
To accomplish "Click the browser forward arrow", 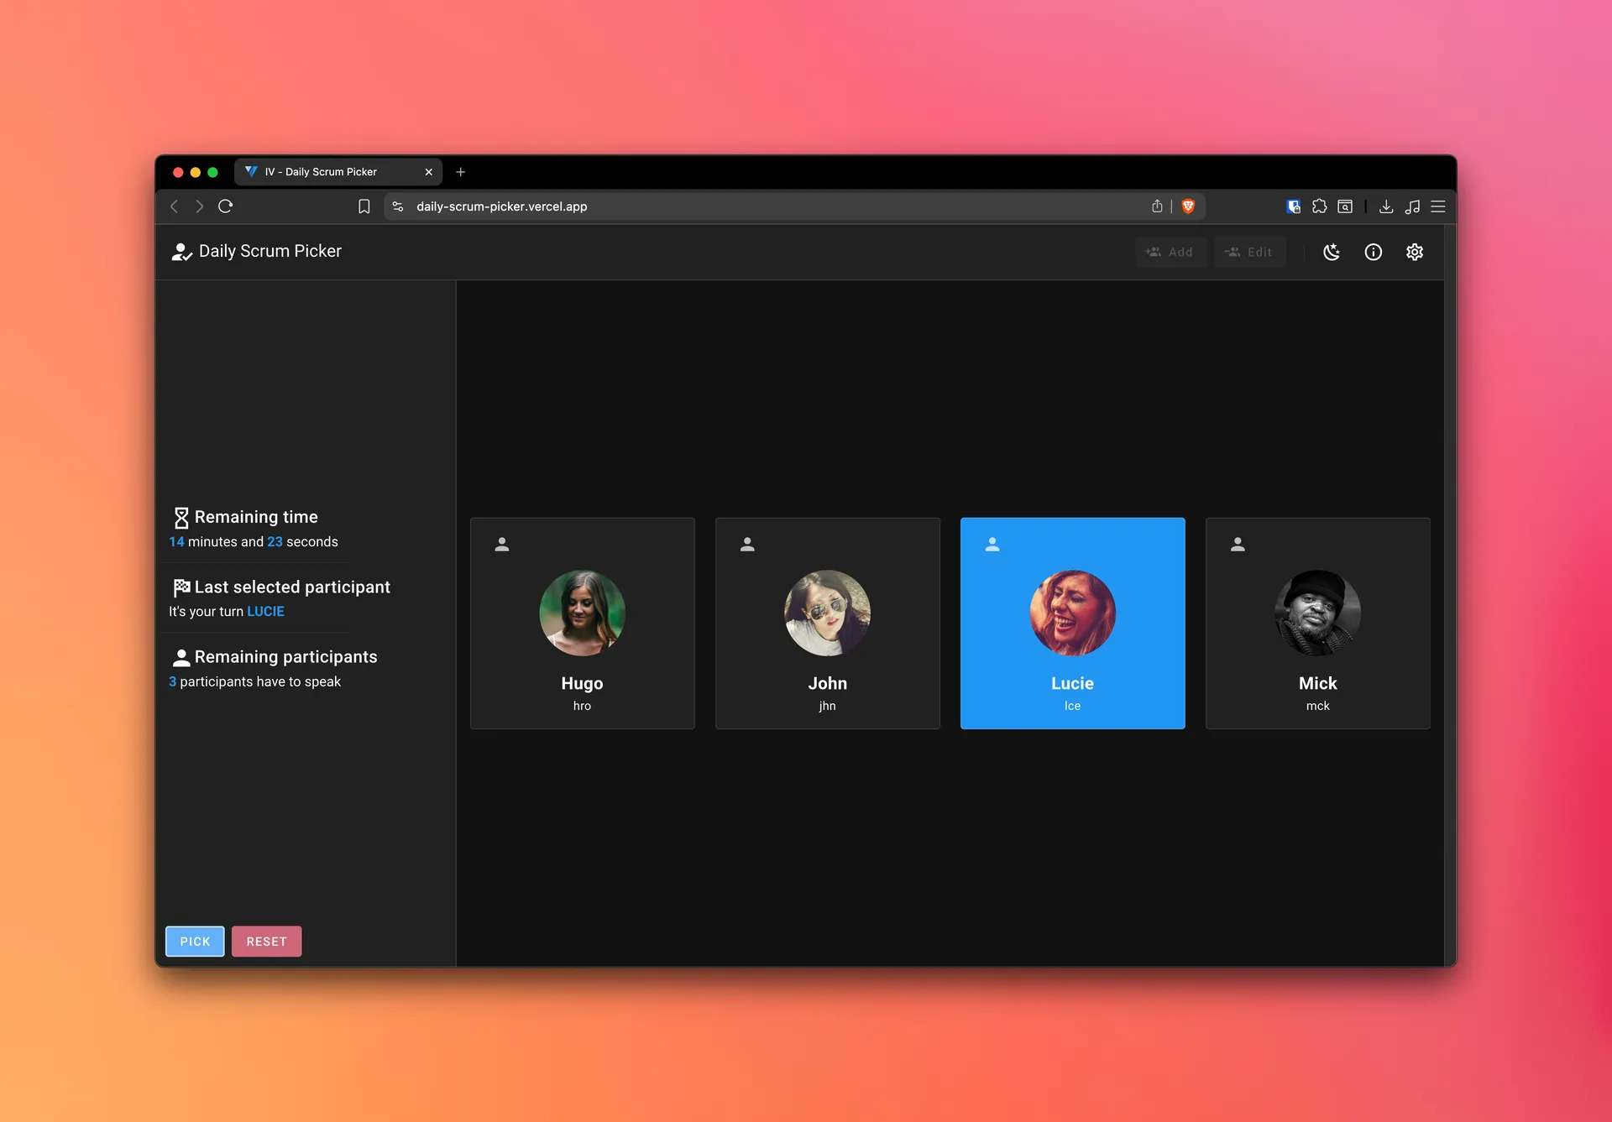I will pyautogui.click(x=199, y=206).
